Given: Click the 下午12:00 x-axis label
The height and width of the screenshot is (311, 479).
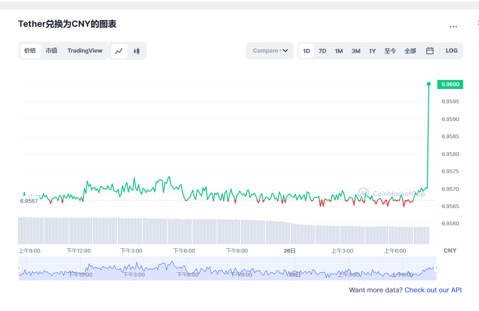Looking at the screenshot, I should coord(79,251).
